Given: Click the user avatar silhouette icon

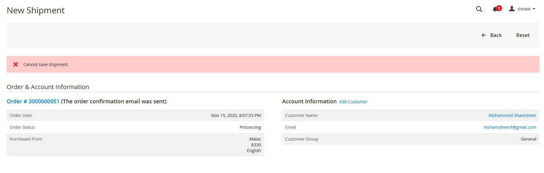Looking at the screenshot, I should coord(512,9).
